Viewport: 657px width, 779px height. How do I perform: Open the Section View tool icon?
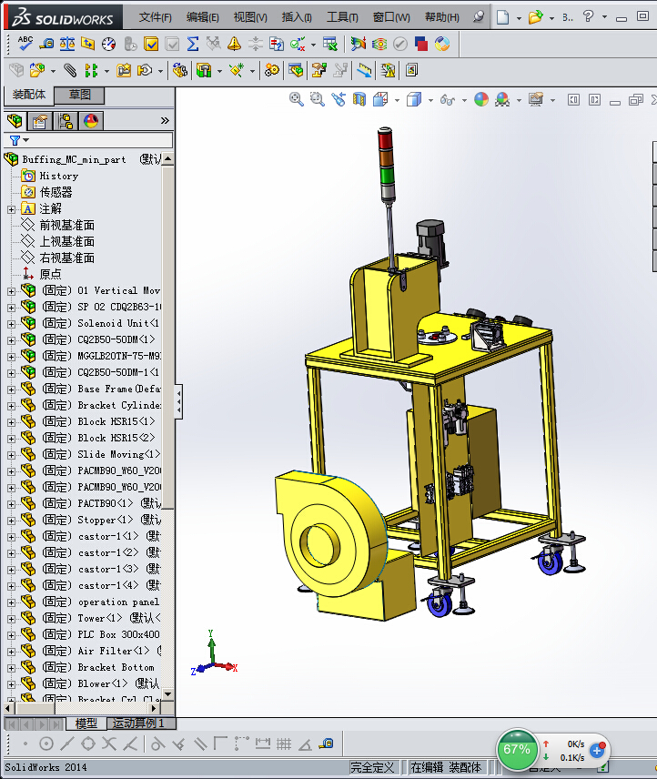[x=359, y=99]
